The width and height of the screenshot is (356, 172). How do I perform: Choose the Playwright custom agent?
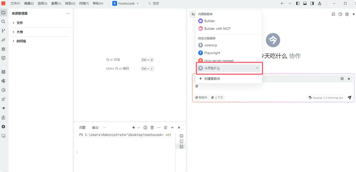coord(229,53)
